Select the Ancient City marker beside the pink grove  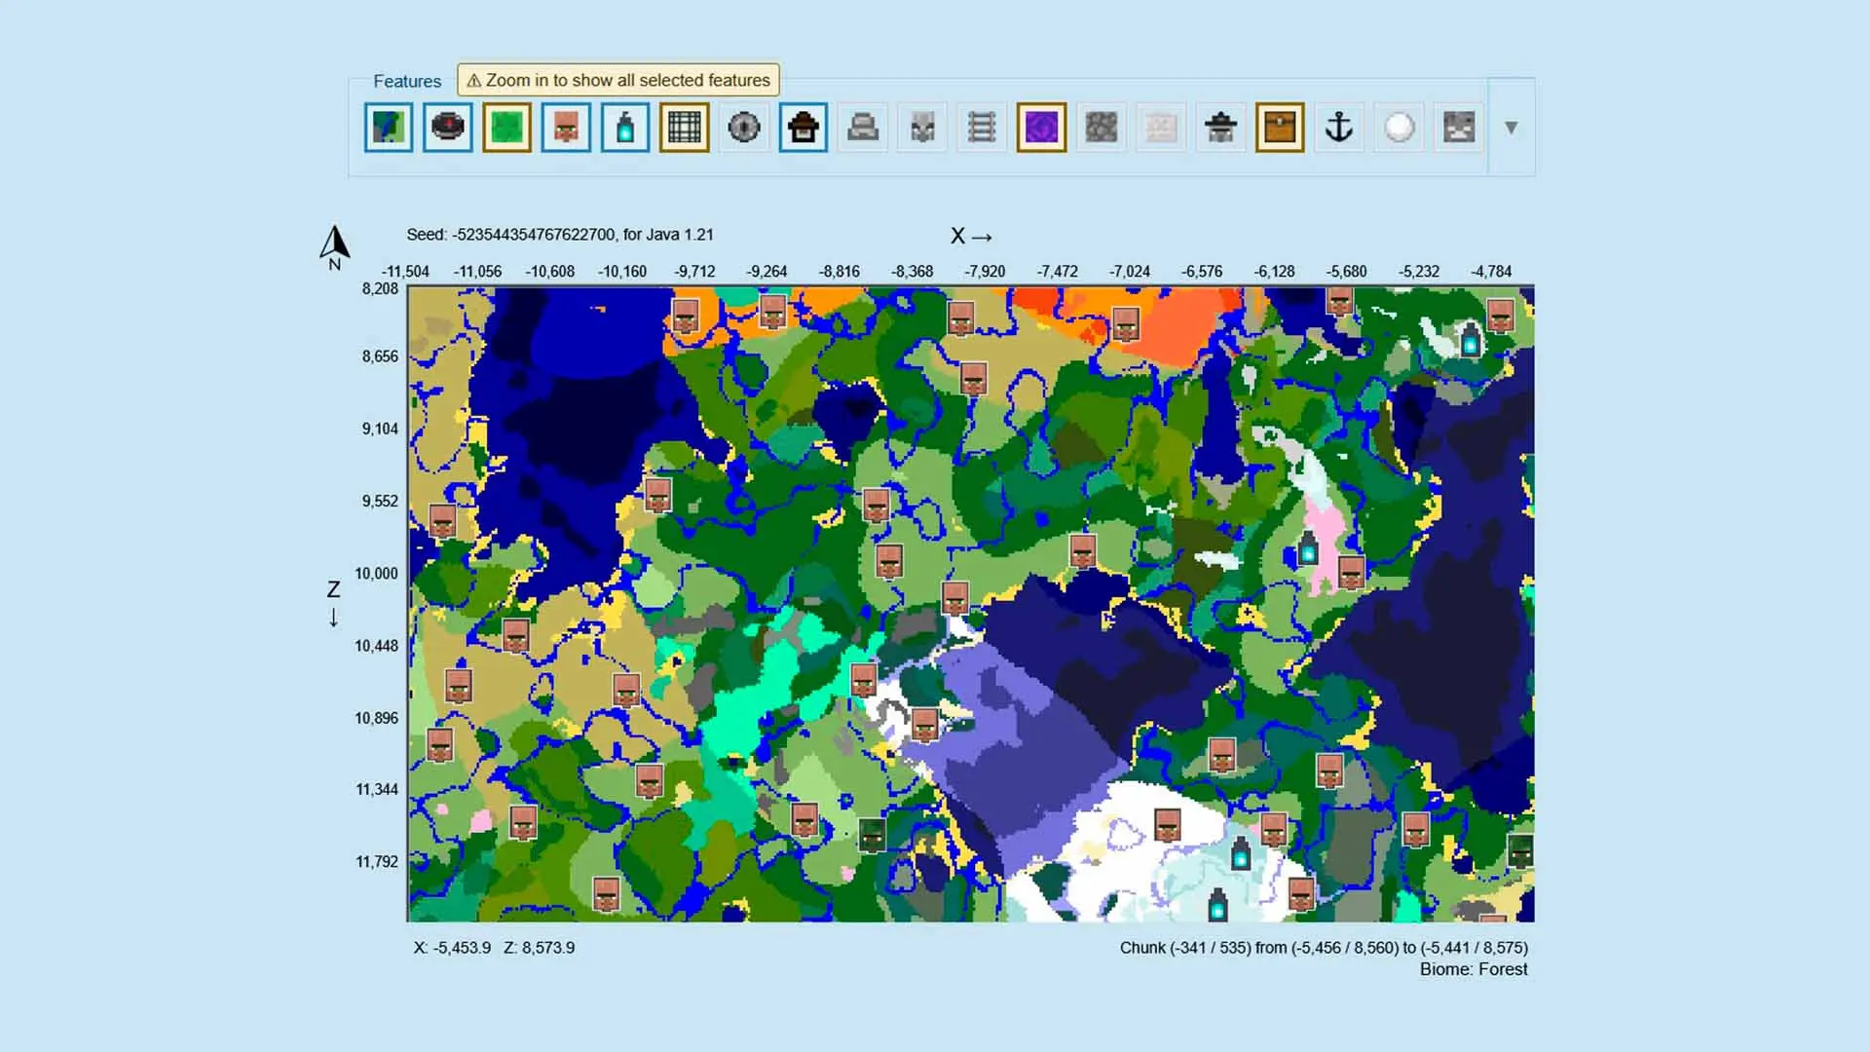pos(1308,548)
